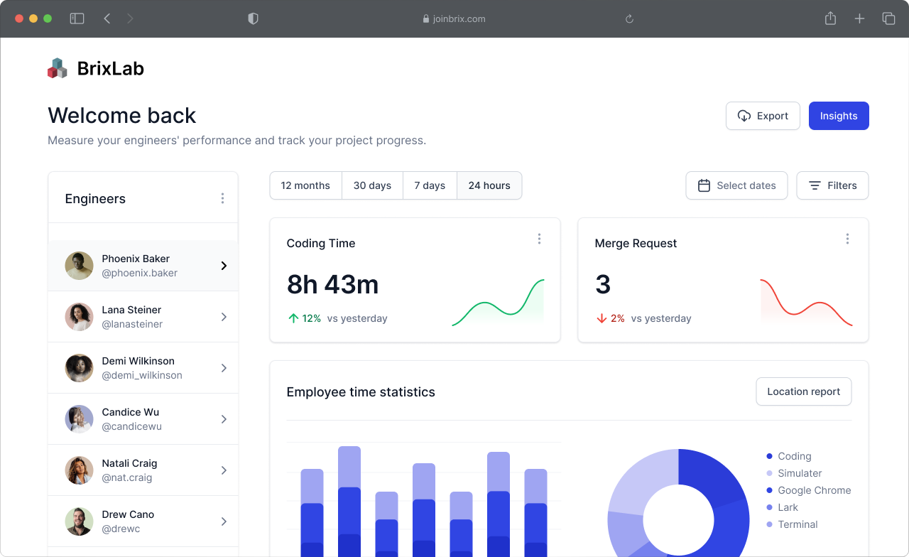Viewport: 909px width, 557px height.
Task: Expand Candice Wu's details arrow
Action: (x=224, y=419)
